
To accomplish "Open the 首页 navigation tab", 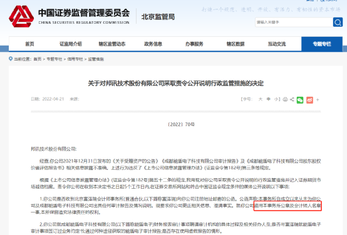I will 29,44.
